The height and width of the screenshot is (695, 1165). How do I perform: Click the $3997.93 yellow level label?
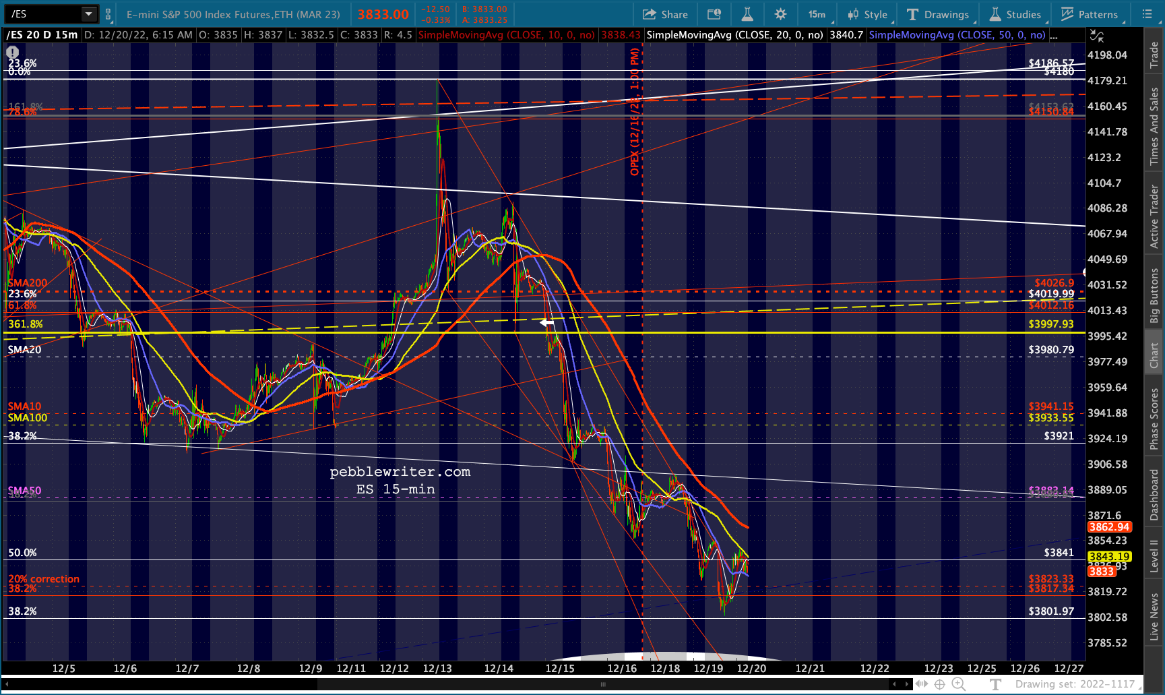click(1051, 324)
